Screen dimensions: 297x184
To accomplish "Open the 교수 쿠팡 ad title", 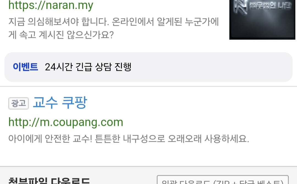I will (x=60, y=103).
